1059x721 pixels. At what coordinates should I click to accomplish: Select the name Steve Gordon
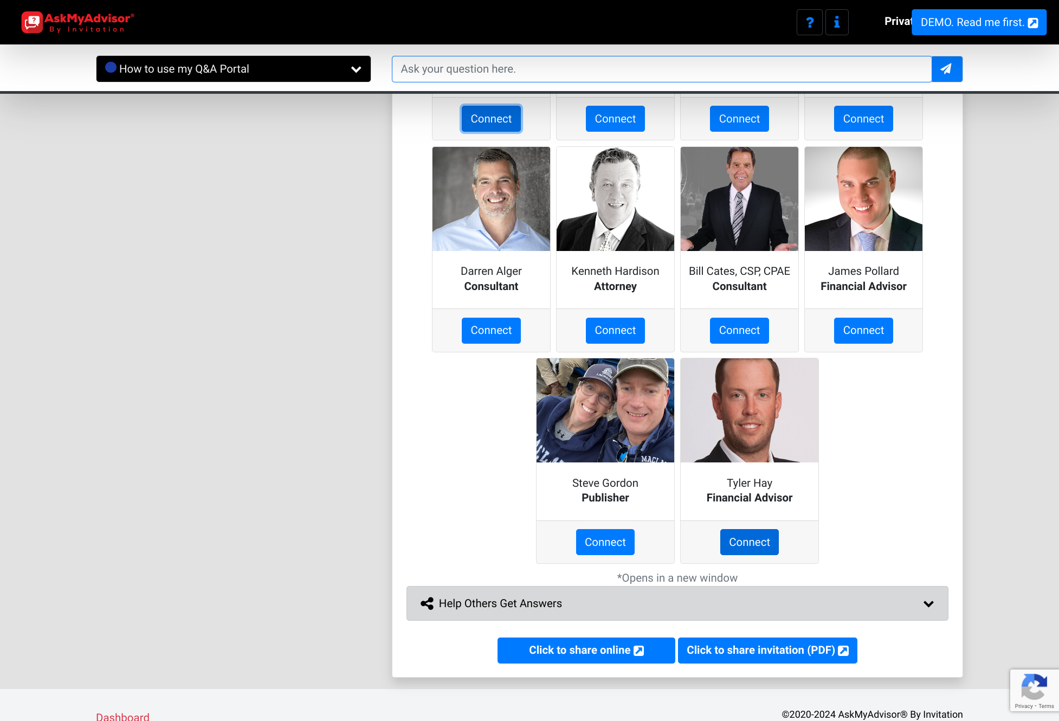pos(605,482)
